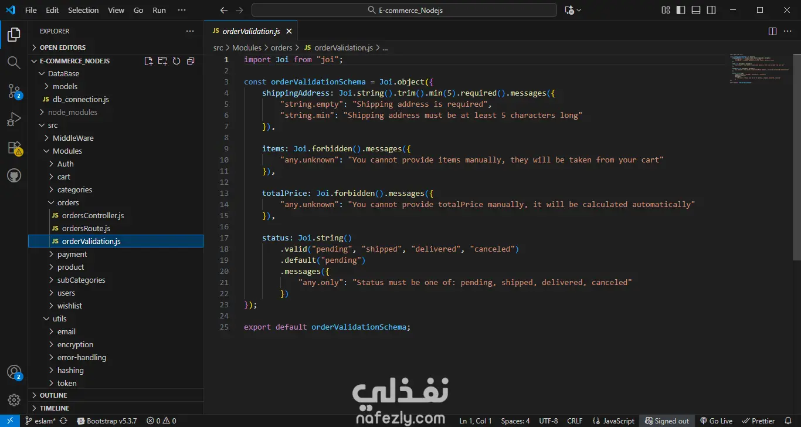Click Go Live in status bar
Viewport: 801px width, 427px height.
tap(716, 421)
